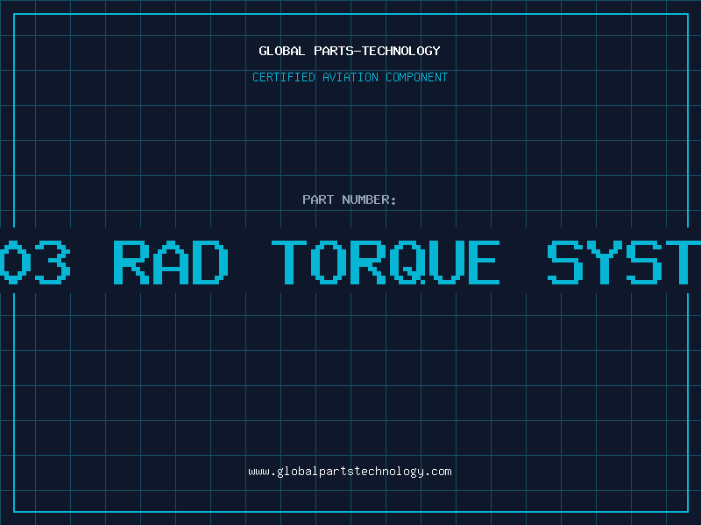Click the letter Q in TORQUE
The image size is (701, 525).
[415, 262]
